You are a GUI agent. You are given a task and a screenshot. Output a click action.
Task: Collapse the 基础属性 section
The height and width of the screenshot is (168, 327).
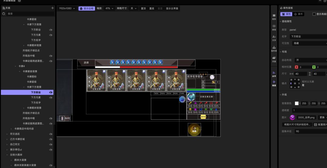(280, 21)
